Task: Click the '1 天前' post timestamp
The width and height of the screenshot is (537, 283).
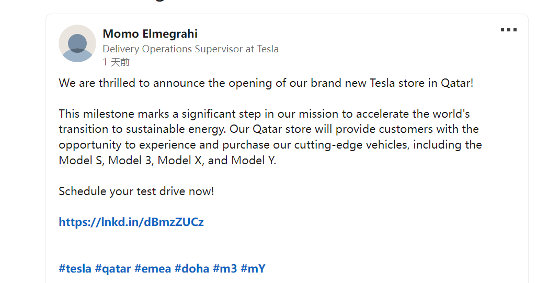Action: [x=116, y=62]
